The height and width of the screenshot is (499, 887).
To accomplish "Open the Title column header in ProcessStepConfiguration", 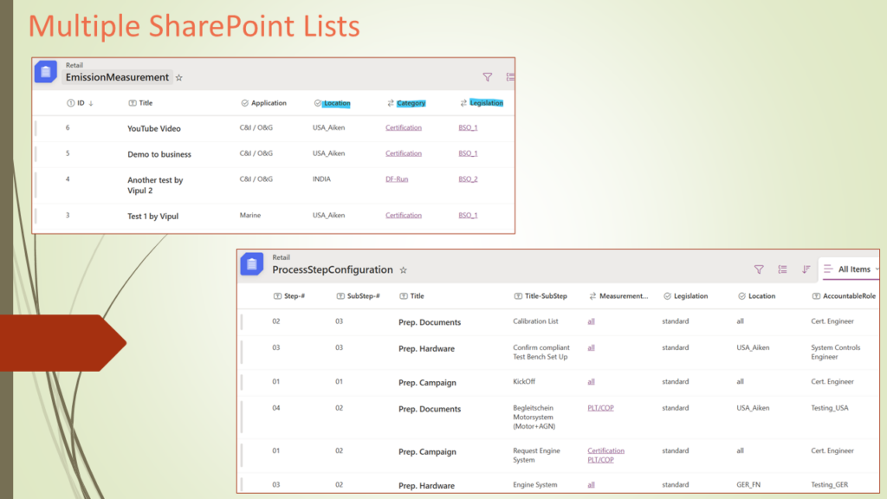I will [x=411, y=296].
